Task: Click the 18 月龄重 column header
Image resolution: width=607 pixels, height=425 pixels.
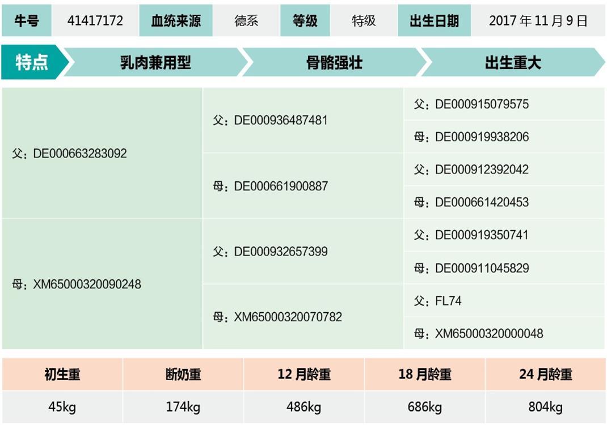Action: (x=425, y=375)
